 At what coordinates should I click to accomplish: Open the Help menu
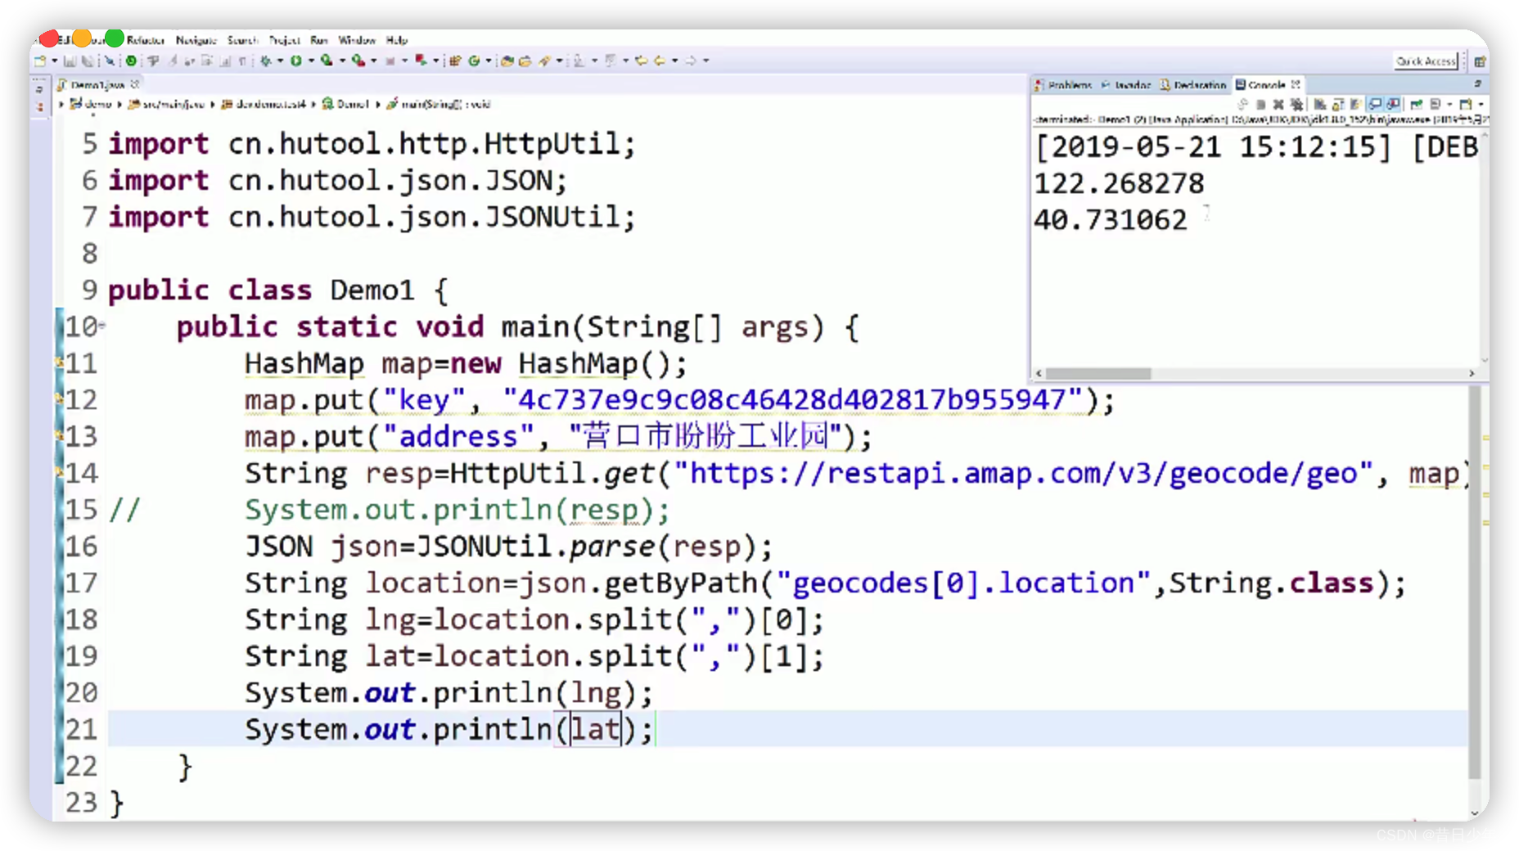pos(397,39)
